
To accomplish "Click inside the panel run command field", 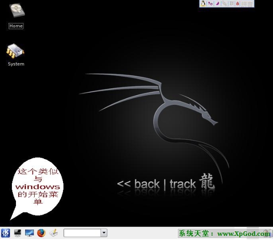I will click(82, 233).
